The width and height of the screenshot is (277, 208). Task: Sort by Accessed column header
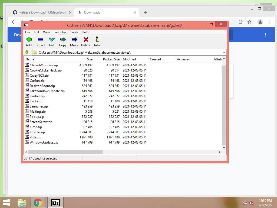pyautogui.click(x=189, y=59)
